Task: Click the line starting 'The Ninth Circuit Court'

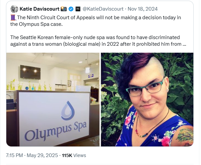Action: click(x=99, y=18)
